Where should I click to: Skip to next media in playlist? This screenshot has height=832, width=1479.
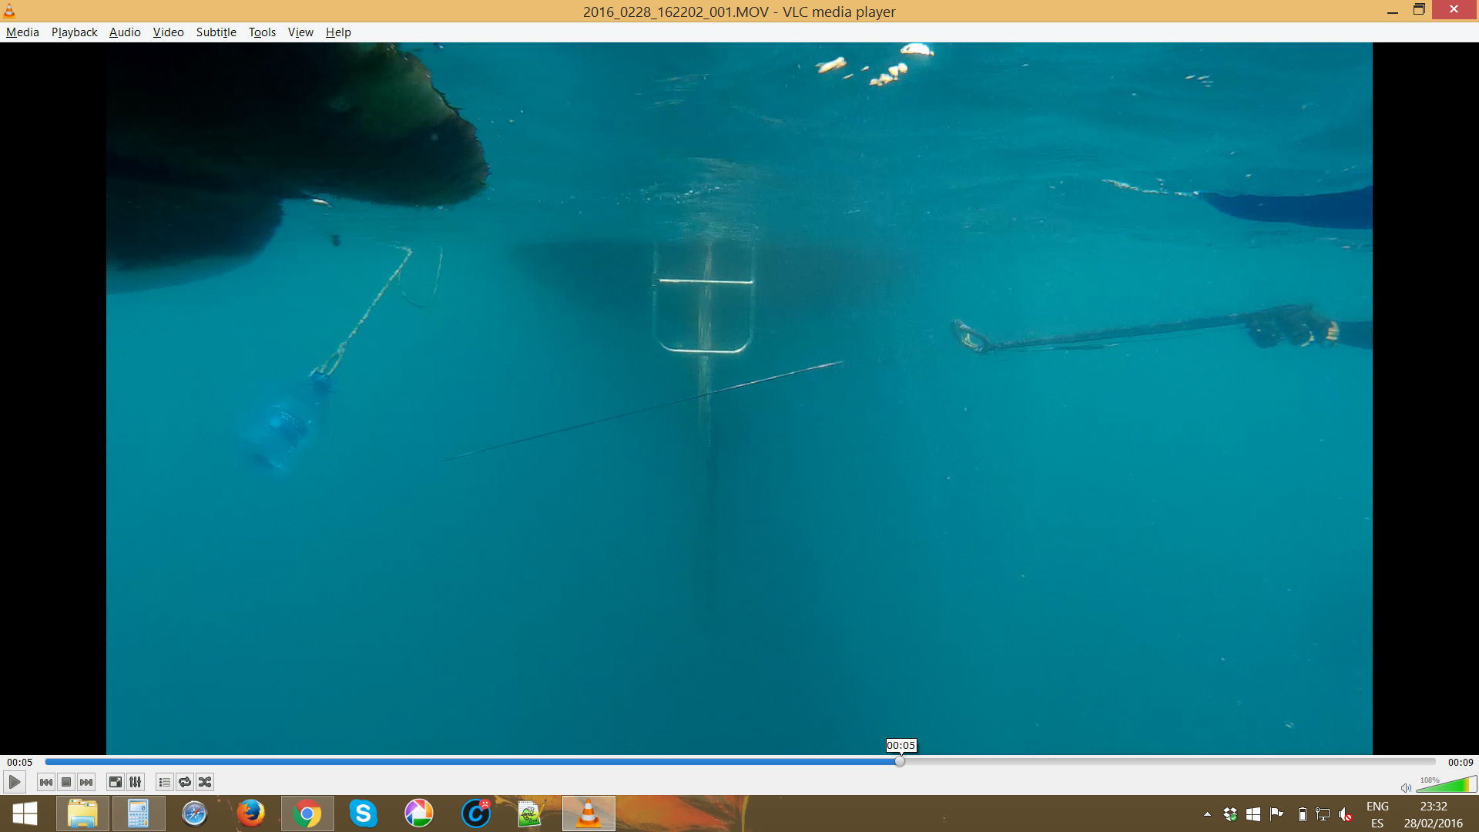(86, 782)
